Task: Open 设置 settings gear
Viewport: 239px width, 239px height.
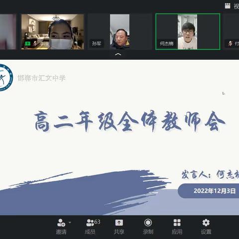Action: point(206,227)
